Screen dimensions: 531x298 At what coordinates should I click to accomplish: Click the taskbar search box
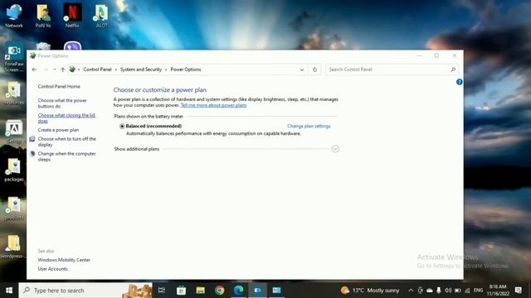(x=85, y=291)
